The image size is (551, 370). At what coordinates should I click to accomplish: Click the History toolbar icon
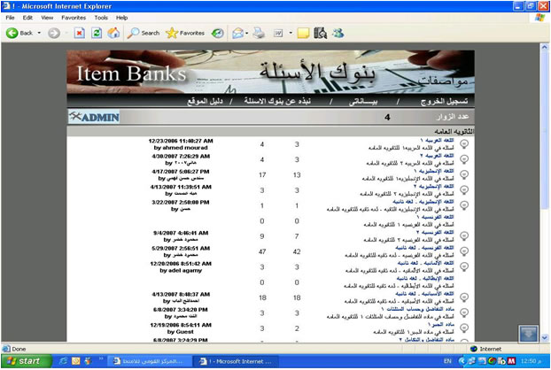tap(218, 33)
